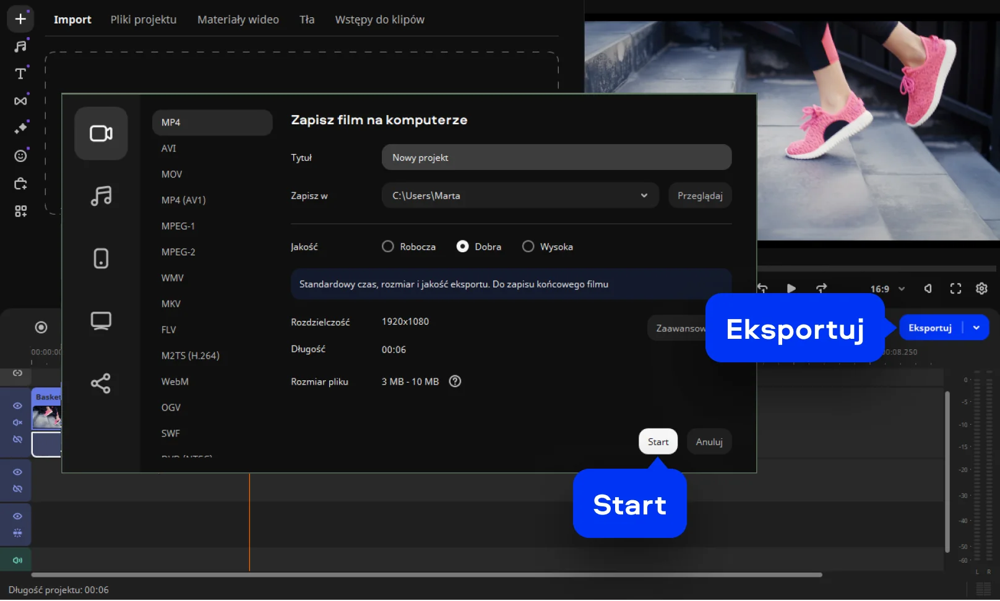Select the video export category icon
Viewport: 1000px width, 601px height.
(x=101, y=134)
